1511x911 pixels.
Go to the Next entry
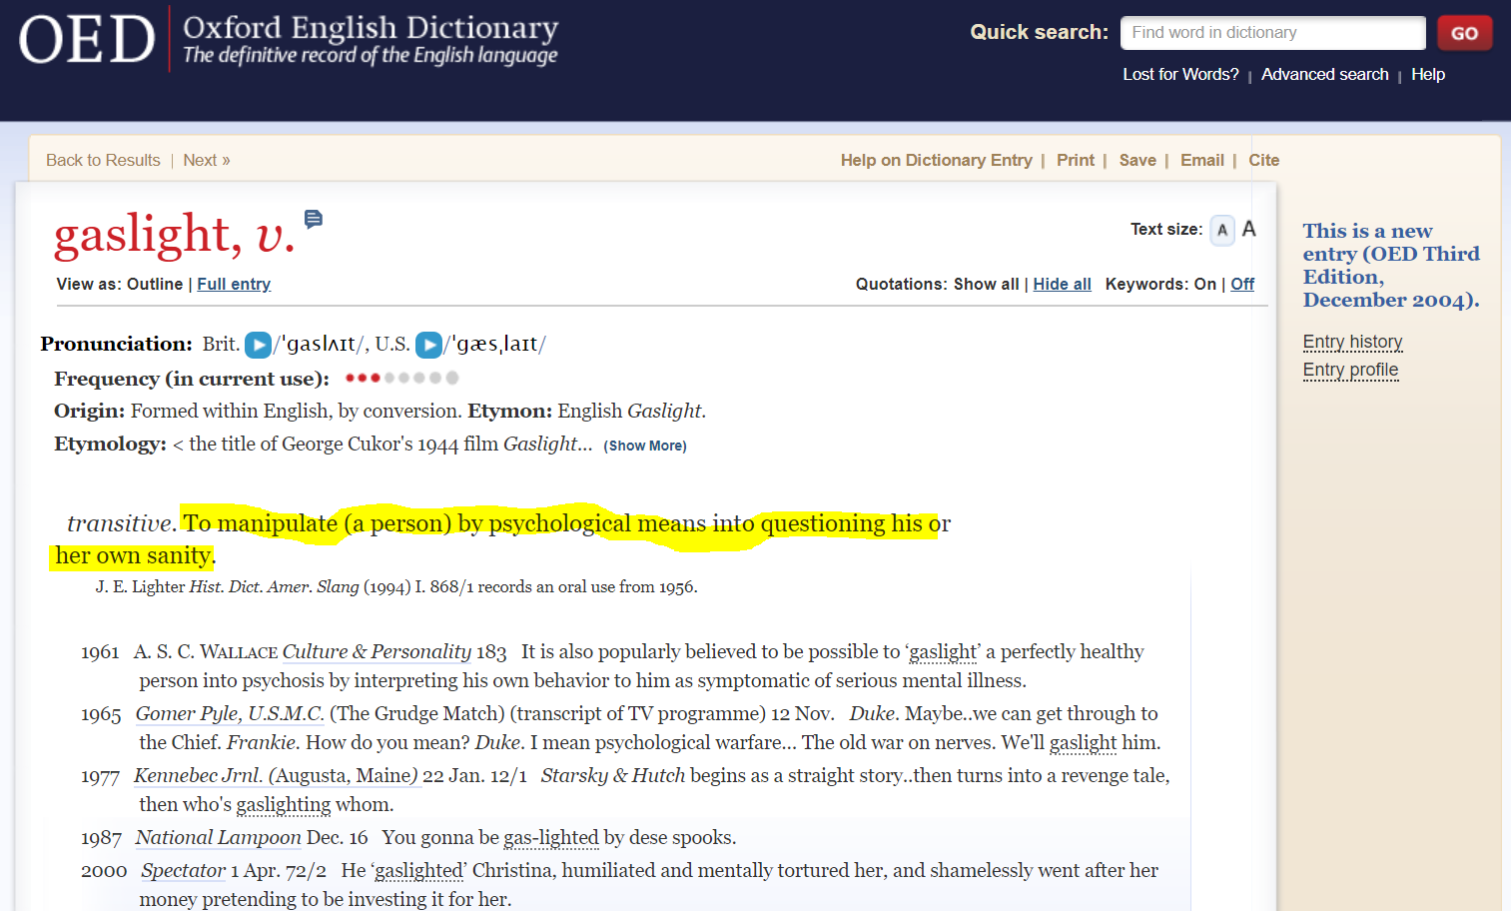[x=207, y=160]
